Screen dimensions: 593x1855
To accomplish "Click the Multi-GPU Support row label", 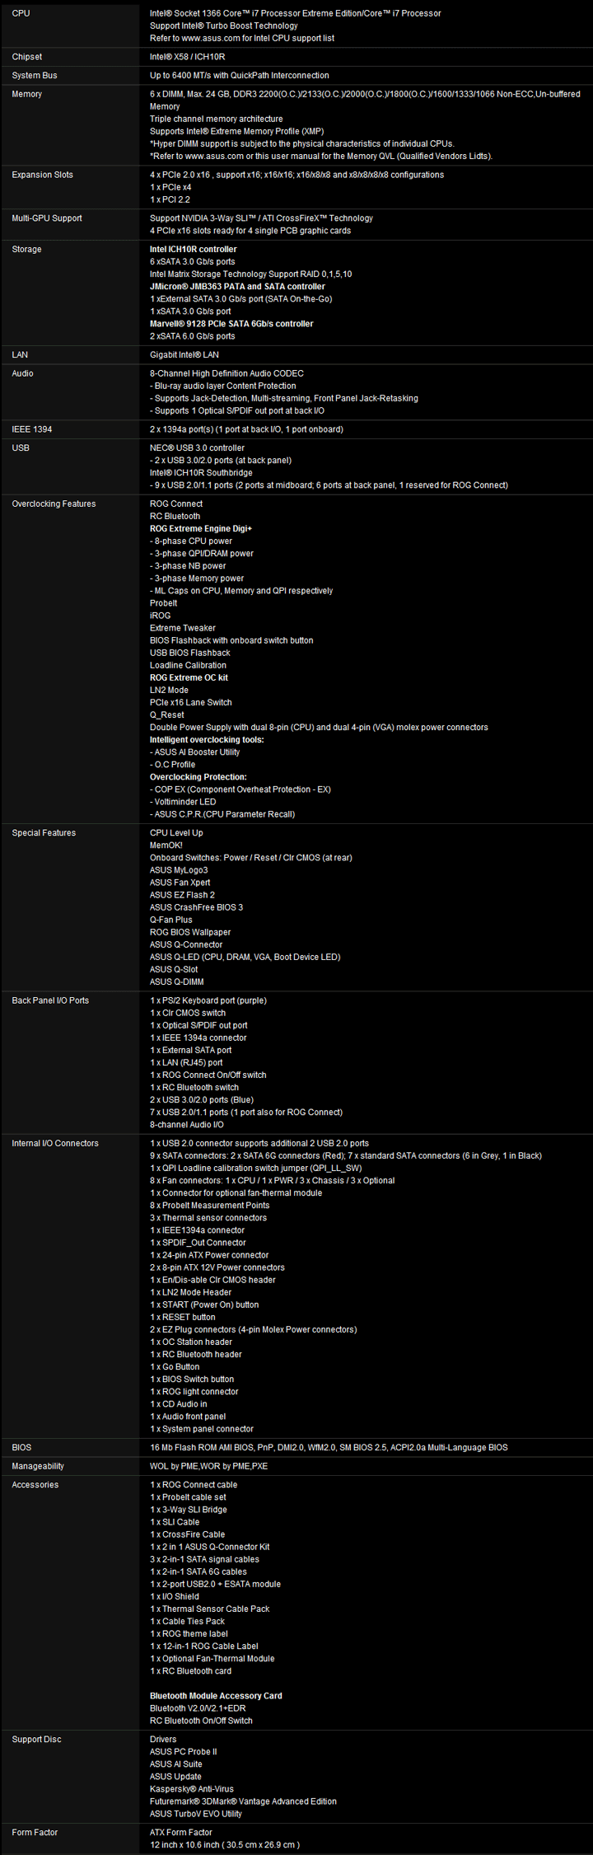I will coord(47,218).
